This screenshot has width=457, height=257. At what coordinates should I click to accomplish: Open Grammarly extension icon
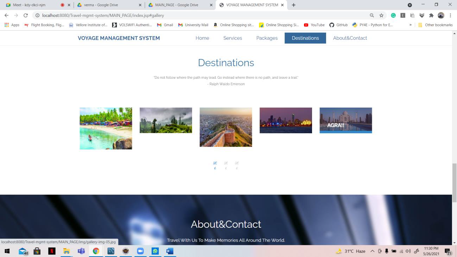point(393,15)
